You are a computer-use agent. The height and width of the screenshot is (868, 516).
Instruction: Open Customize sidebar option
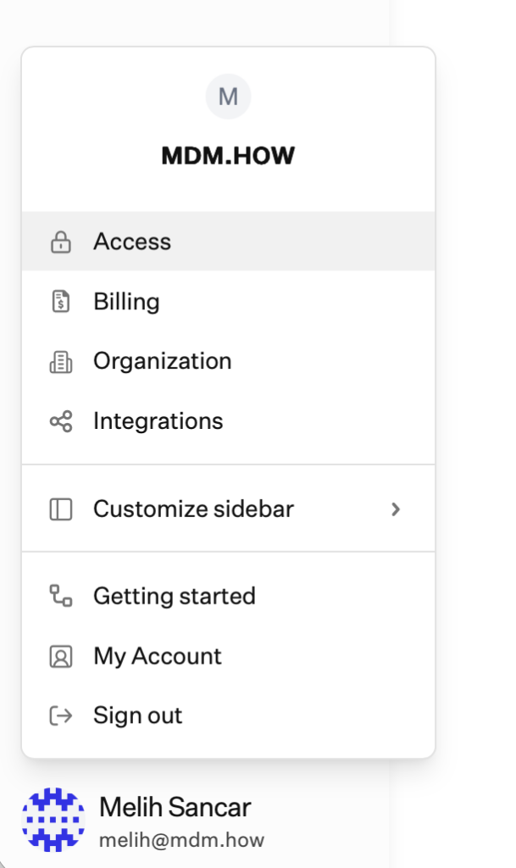pyautogui.click(x=229, y=509)
